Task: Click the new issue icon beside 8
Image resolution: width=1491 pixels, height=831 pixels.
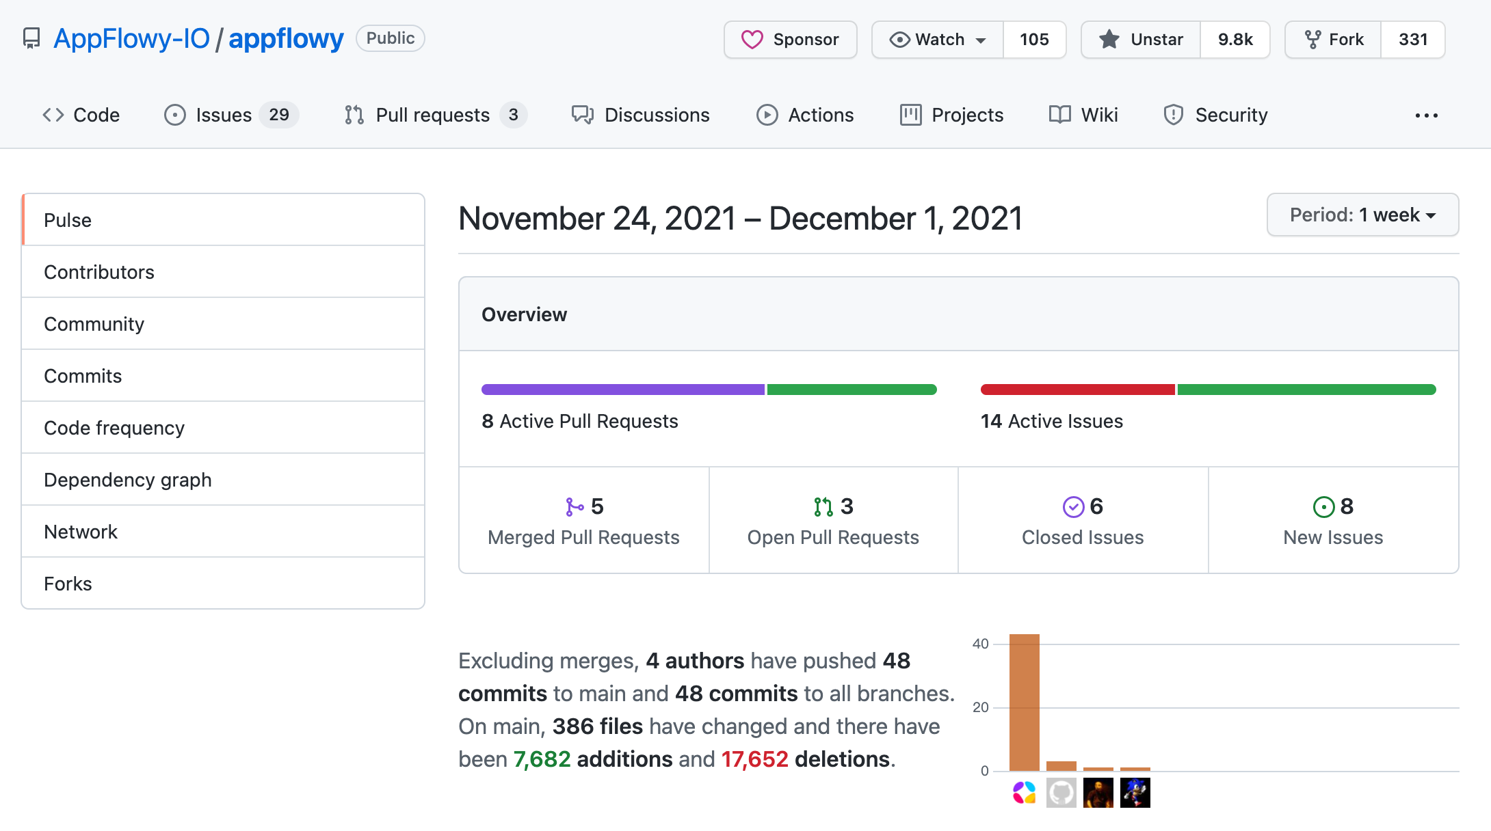Action: [1324, 506]
